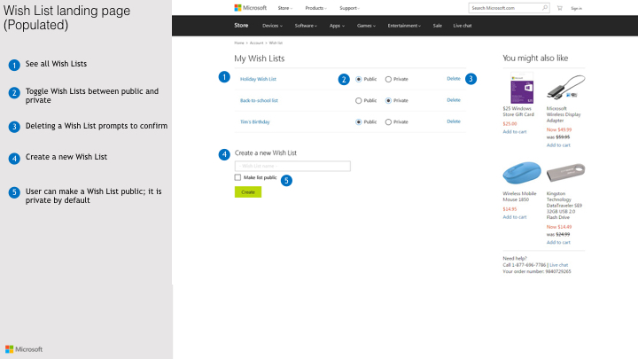Delete the Holiday Wish List
The height and width of the screenshot is (359, 638).
point(454,79)
